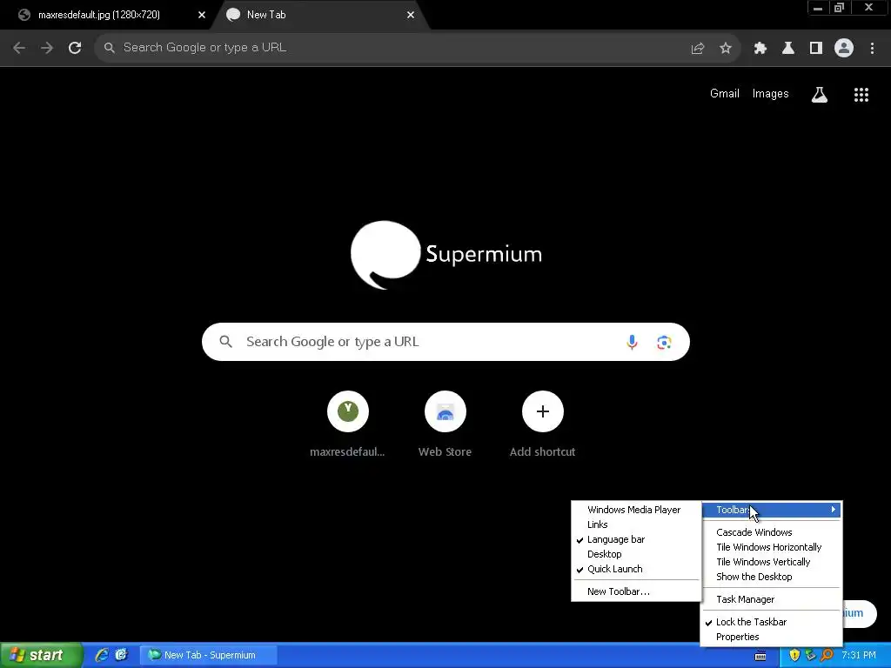Enable the Desktop toolbar
The width and height of the screenshot is (891, 668).
(636, 554)
